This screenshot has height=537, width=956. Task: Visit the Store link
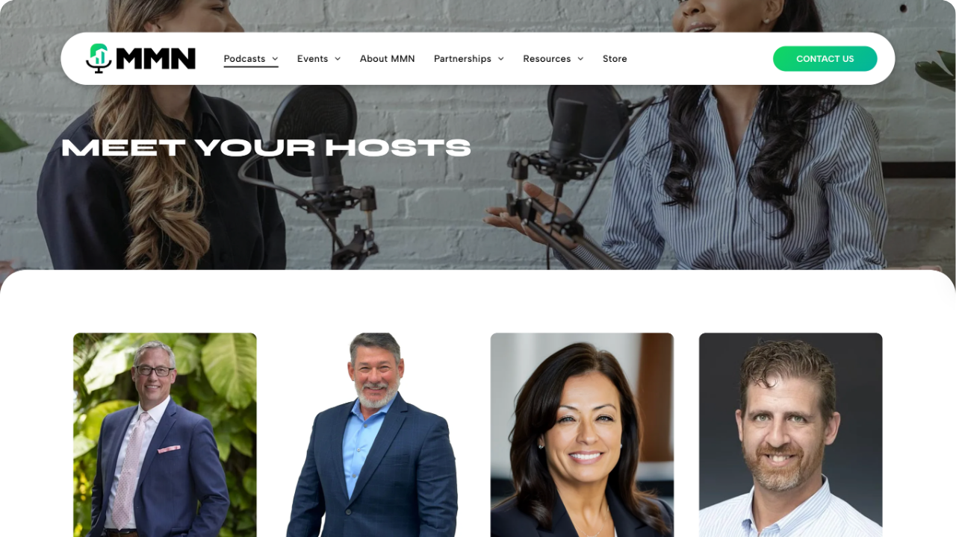[615, 58]
